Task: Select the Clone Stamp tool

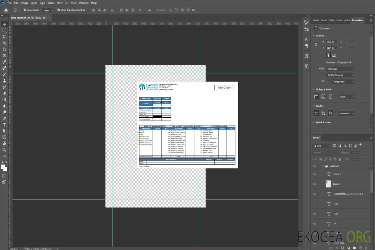Action: (5, 81)
